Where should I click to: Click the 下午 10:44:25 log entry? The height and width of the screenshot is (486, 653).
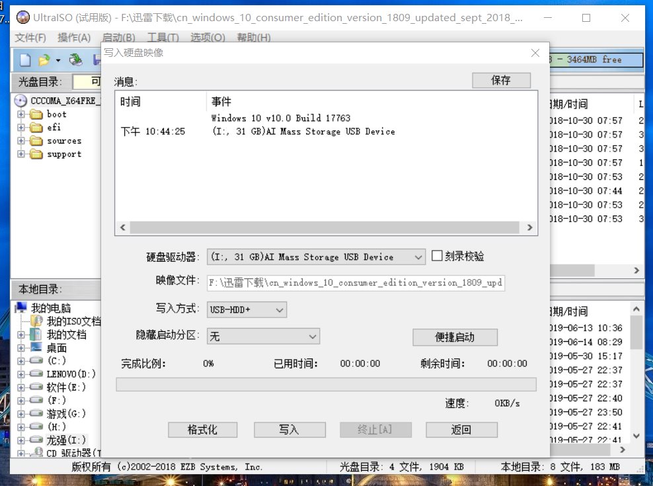153,132
